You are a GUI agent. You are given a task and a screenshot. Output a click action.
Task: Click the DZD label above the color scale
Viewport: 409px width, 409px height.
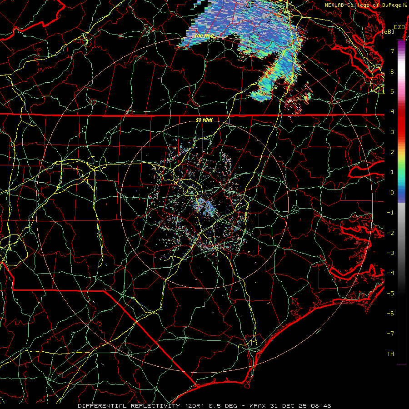[399, 27]
